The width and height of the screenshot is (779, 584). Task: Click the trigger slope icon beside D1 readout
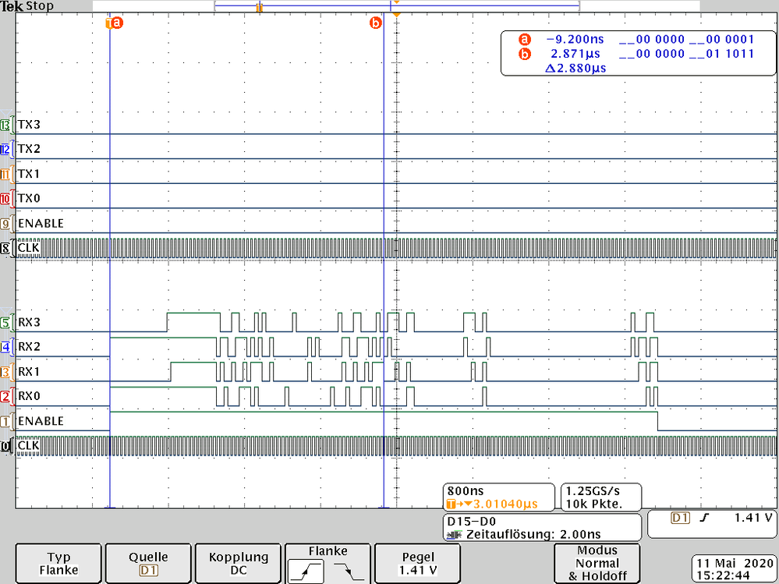click(x=705, y=518)
